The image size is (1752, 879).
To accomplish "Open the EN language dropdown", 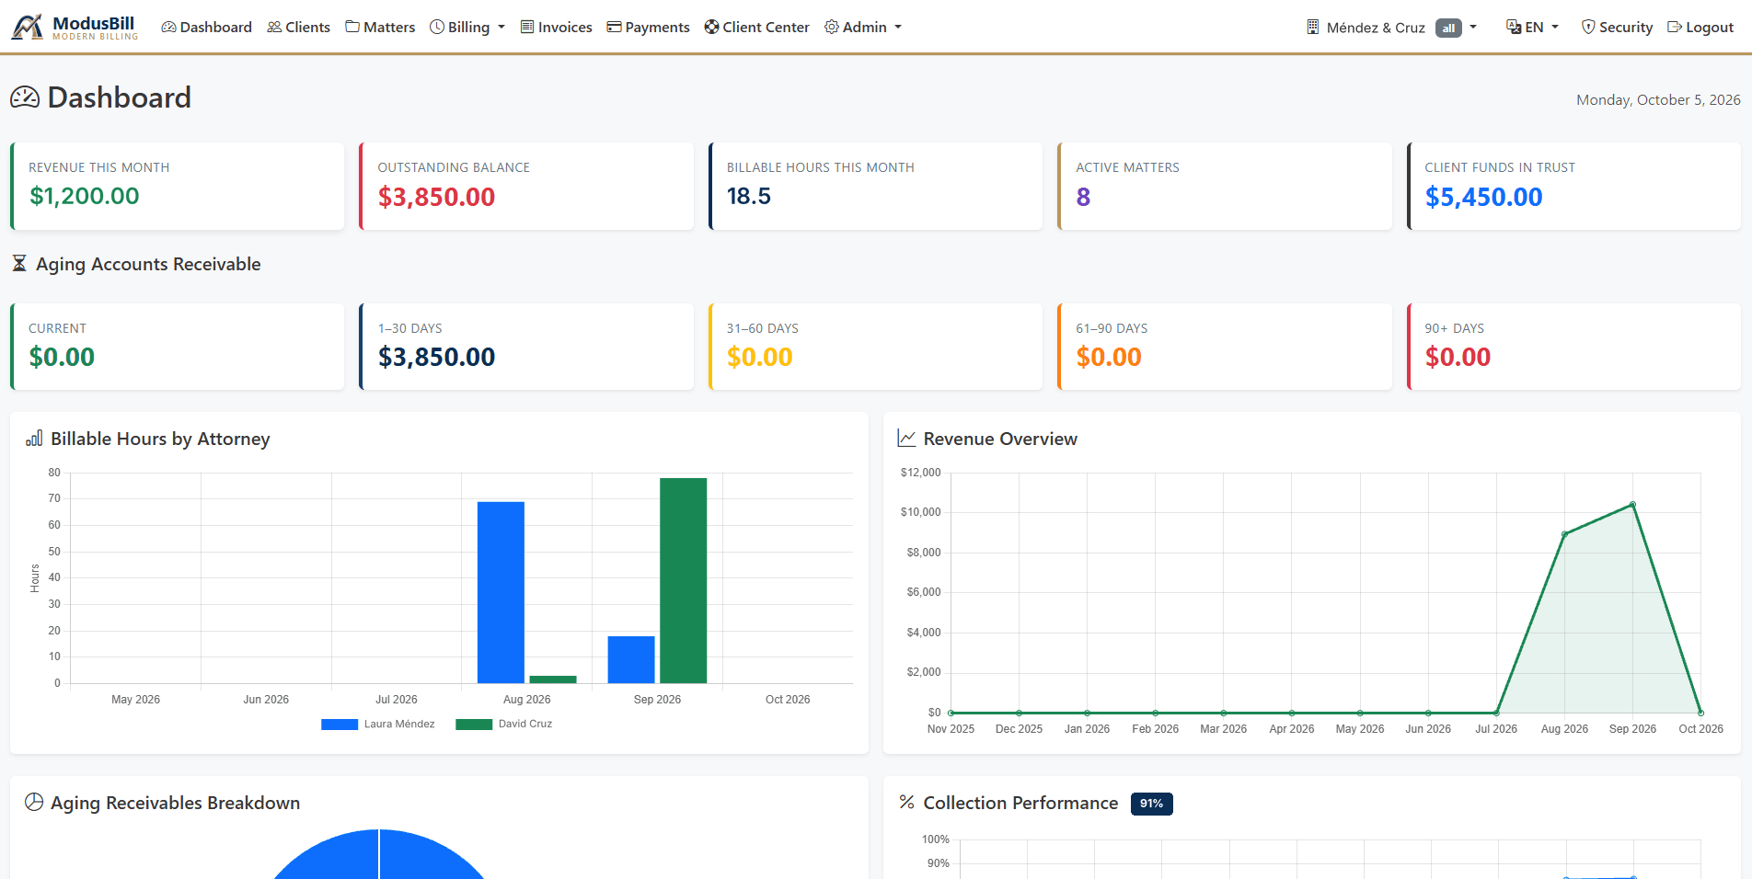I will coord(1533,28).
